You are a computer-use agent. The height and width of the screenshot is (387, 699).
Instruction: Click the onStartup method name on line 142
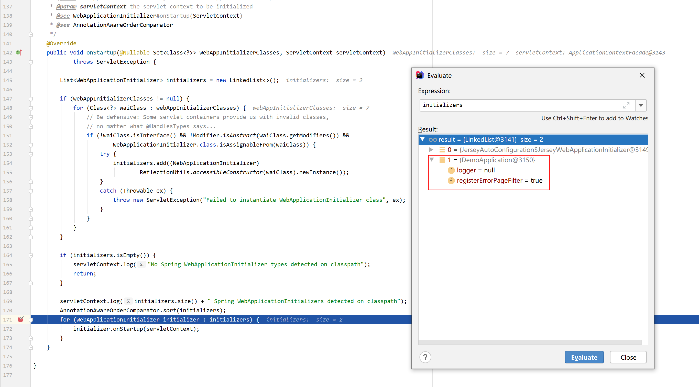pyautogui.click(x=101, y=53)
